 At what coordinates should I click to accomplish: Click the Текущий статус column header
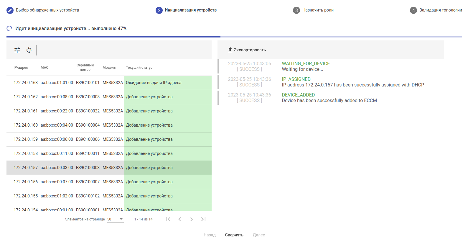pos(139,68)
